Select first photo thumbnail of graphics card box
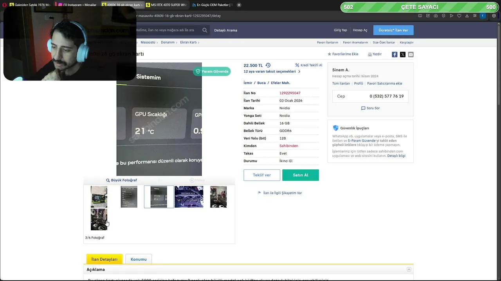 (99, 197)
